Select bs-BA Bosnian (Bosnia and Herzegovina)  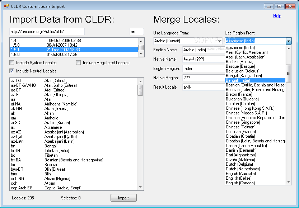coord(74,160)
